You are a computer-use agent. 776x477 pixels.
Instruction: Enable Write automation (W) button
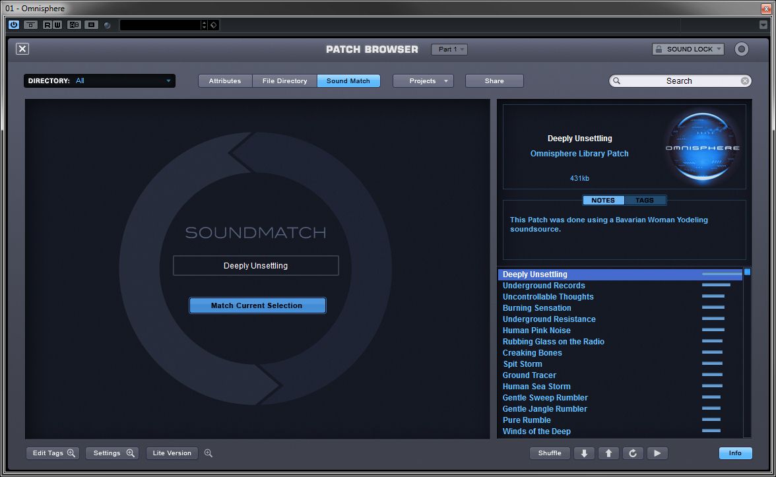pos(57,25)
